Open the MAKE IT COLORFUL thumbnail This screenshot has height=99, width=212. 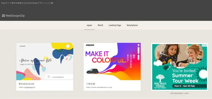(x=112, y=61)
